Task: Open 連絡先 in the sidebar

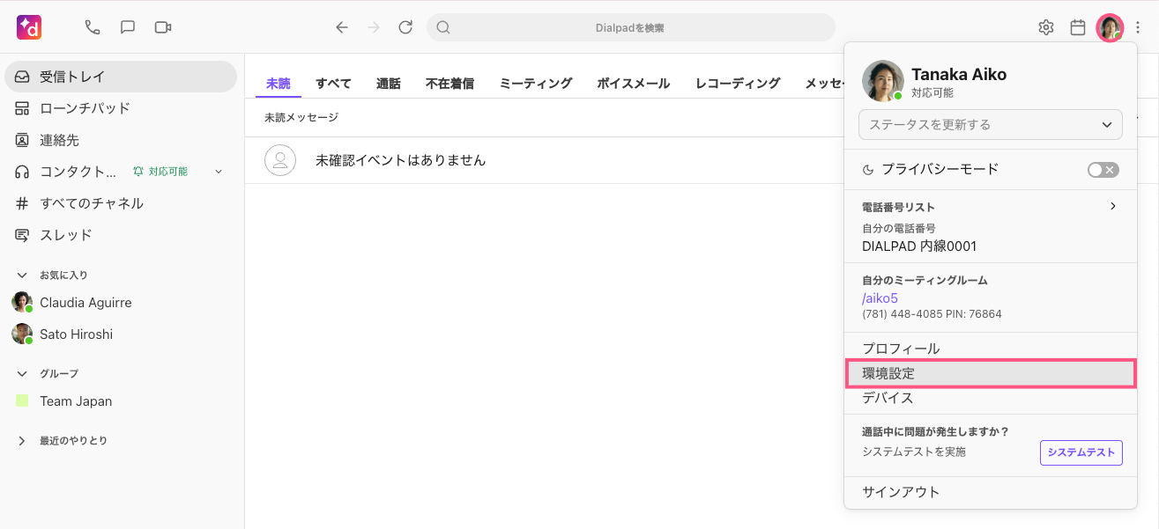Action: 121,140
